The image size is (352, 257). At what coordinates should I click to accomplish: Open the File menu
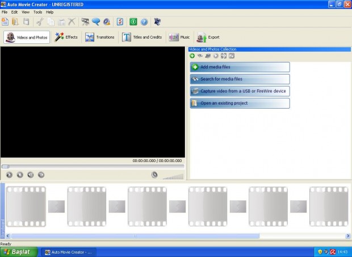(x=5, y=12)
